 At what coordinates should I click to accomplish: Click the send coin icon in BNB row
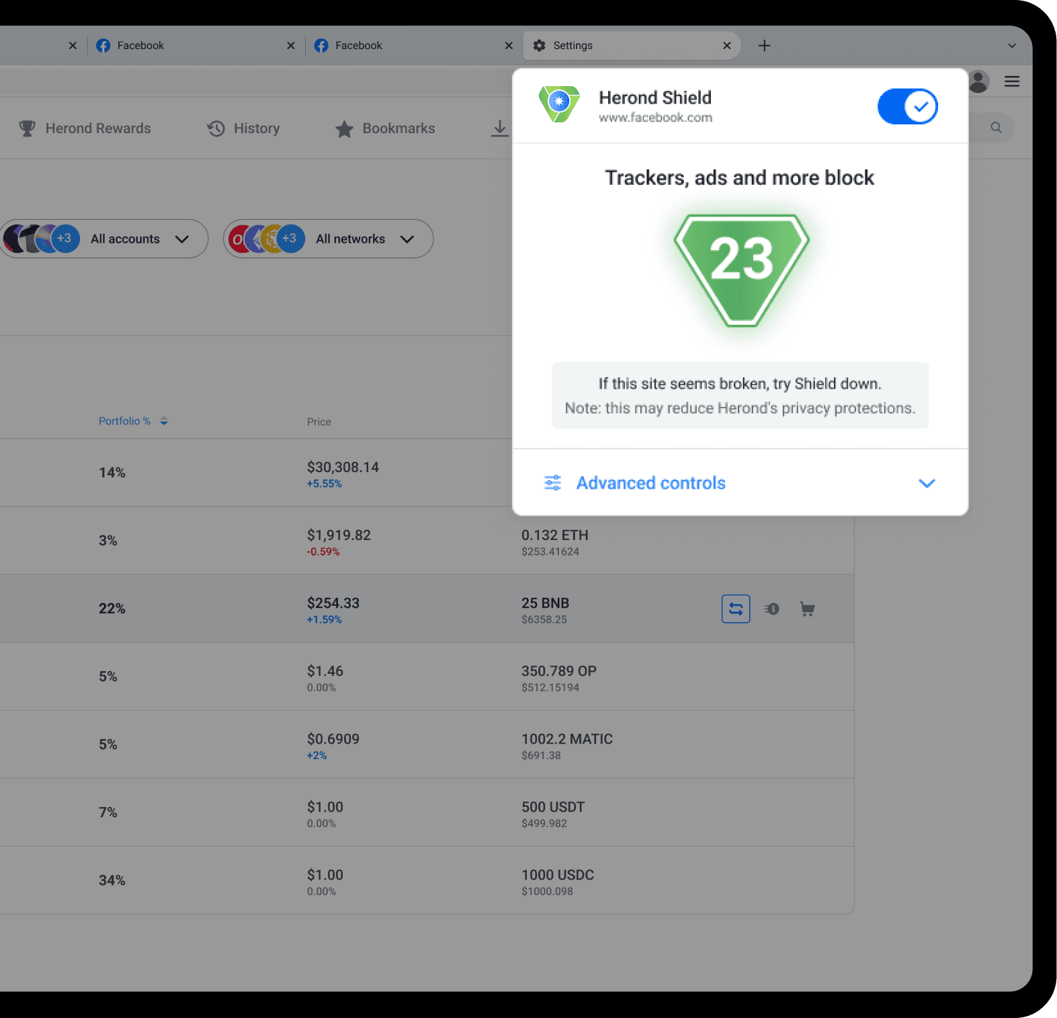tap(771, 609)
